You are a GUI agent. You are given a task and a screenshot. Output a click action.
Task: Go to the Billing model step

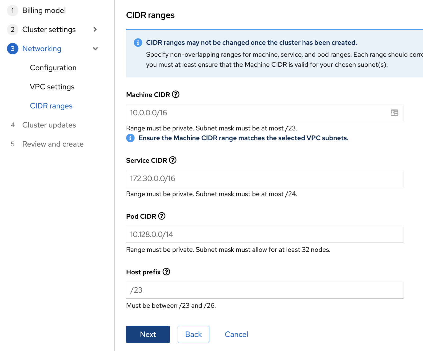[44, 10]
